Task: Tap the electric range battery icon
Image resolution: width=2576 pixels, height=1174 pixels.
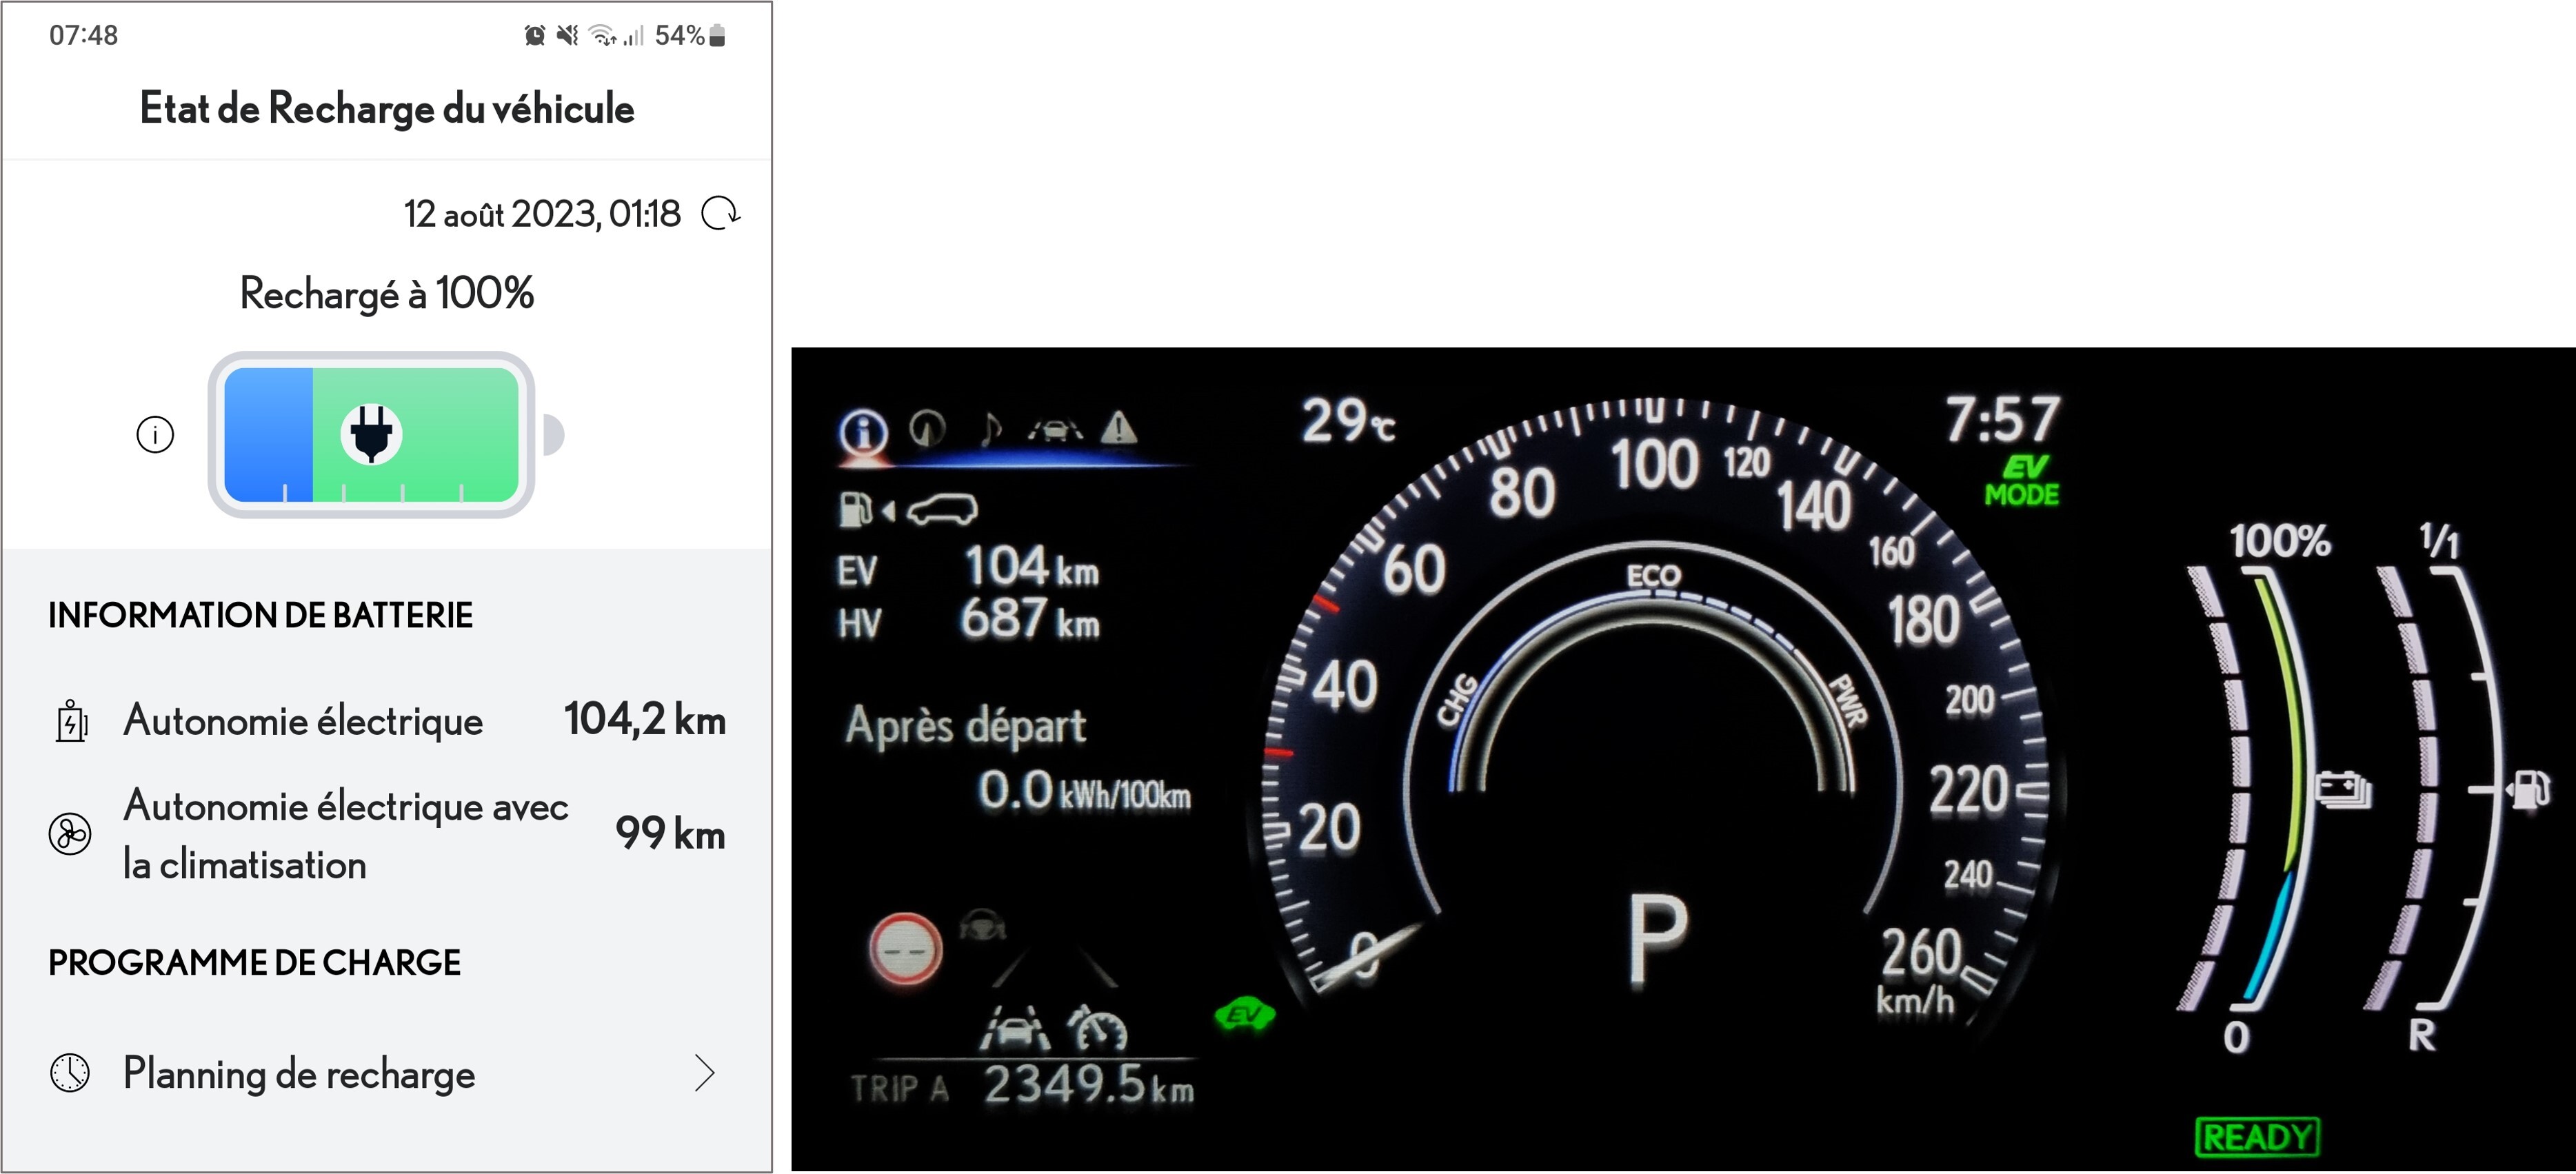Action: coord(71,721)
